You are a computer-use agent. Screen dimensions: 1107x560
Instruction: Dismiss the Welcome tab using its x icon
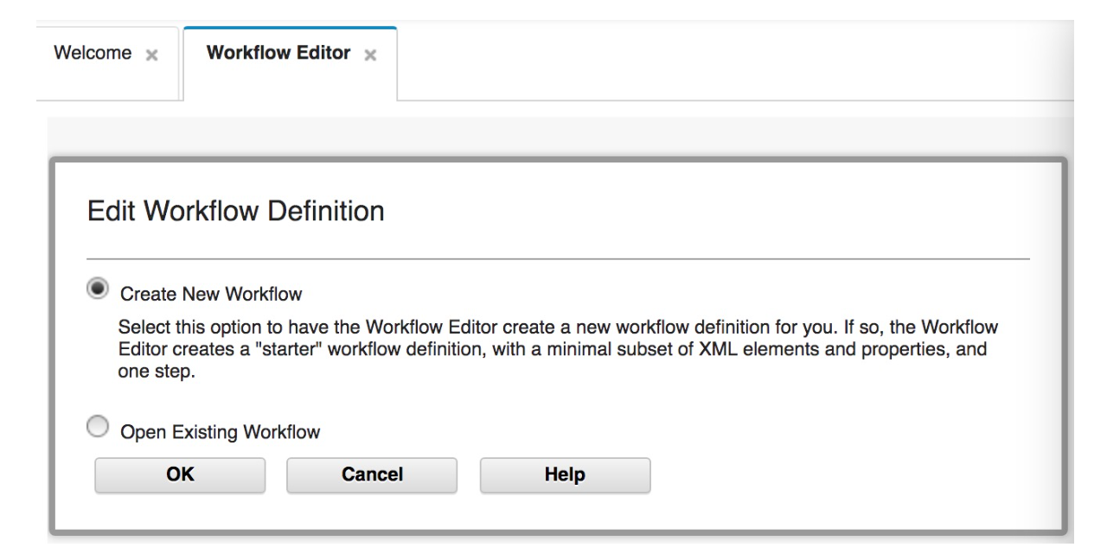click(x=150, y=54)
